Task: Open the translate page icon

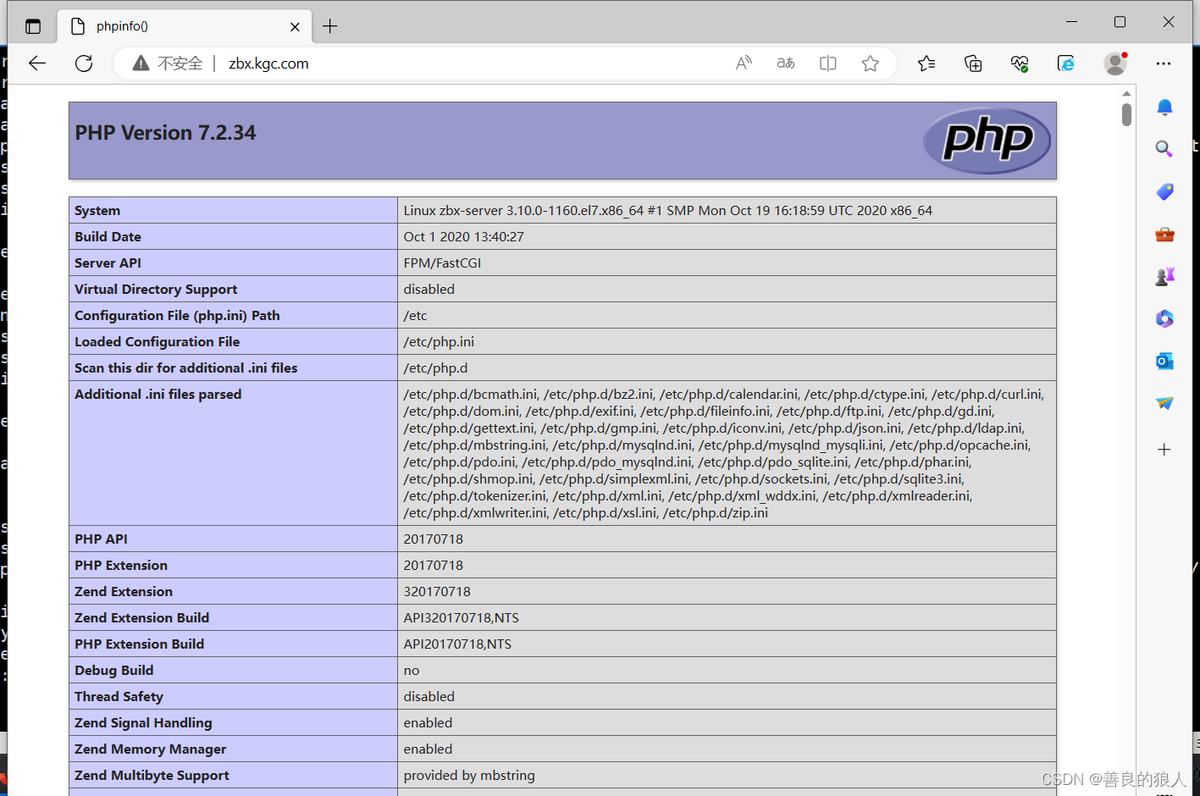Action: 786,64
